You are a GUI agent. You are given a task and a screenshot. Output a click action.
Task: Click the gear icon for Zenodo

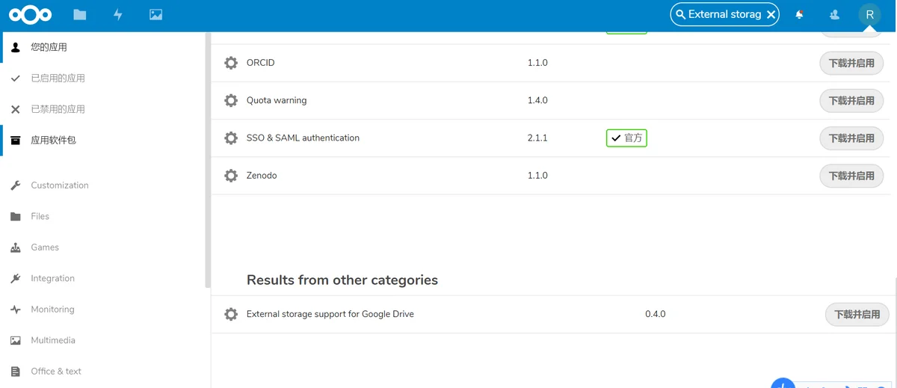231,176
